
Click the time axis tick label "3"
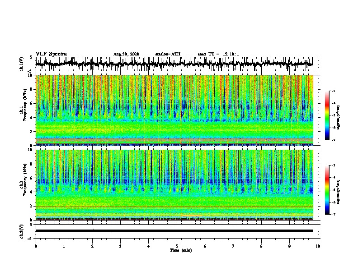[120, 246]
